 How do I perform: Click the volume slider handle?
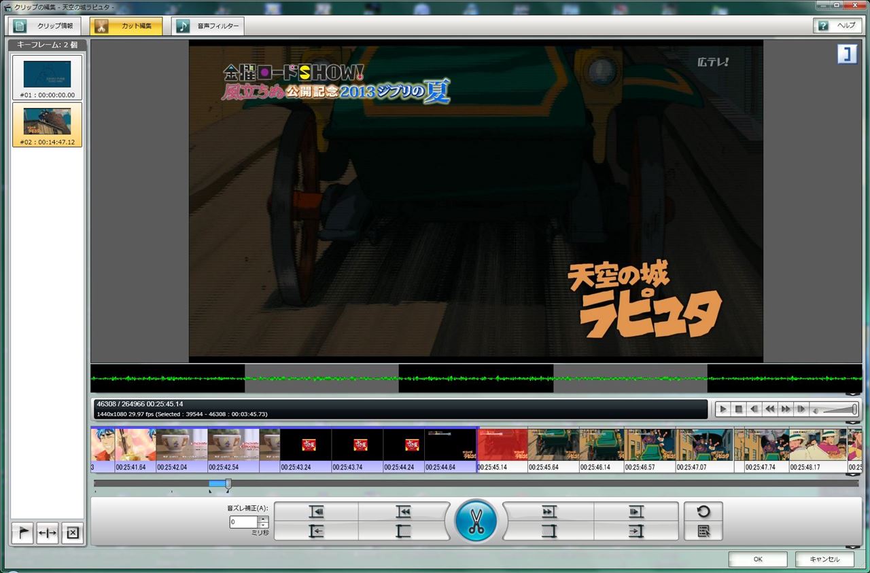click(854, 409)
